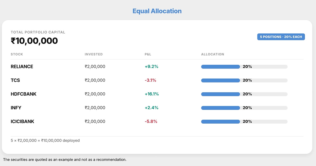Viewport: 316px width, 166px height.
Task: Click the 20% label in INFY row
Action: pyautogui.click(x=247, y=108)
